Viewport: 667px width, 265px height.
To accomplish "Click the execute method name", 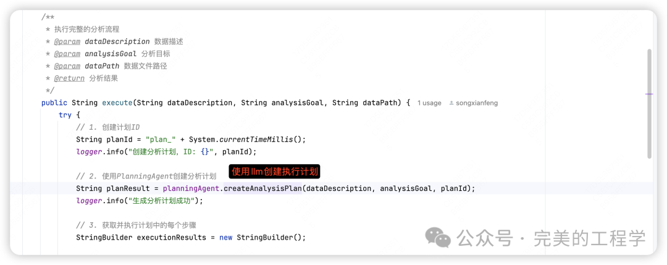I will tap(117, 103).
